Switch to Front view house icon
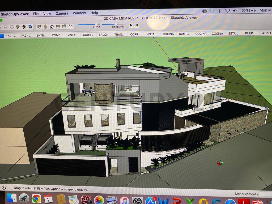Viewport: 272px width, 204px height. pos(52,27)
